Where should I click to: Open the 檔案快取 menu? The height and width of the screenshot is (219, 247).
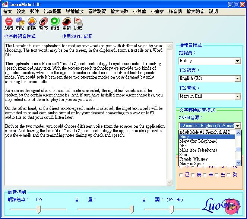click(x=120, y=12)
